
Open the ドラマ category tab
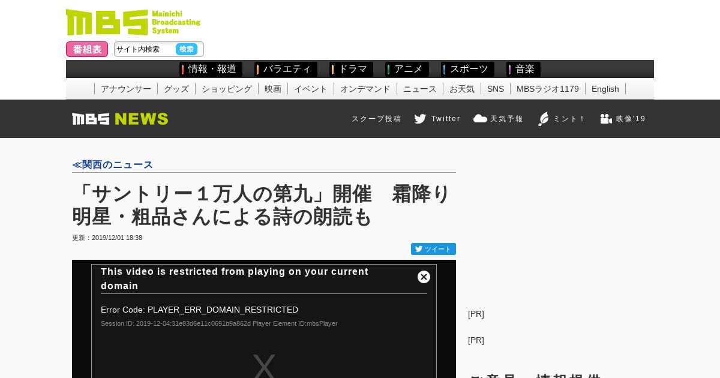351,69
